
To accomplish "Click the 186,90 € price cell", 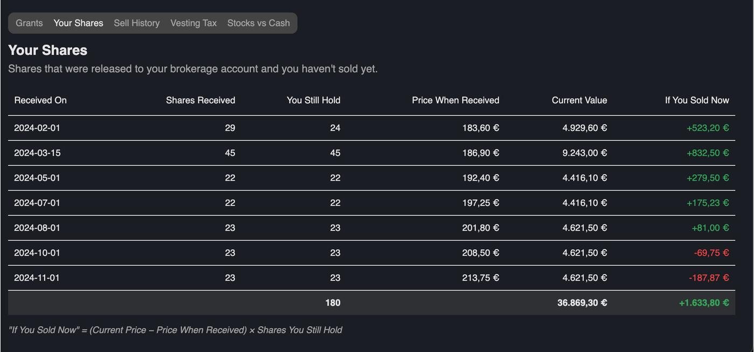I will (480, 153).
